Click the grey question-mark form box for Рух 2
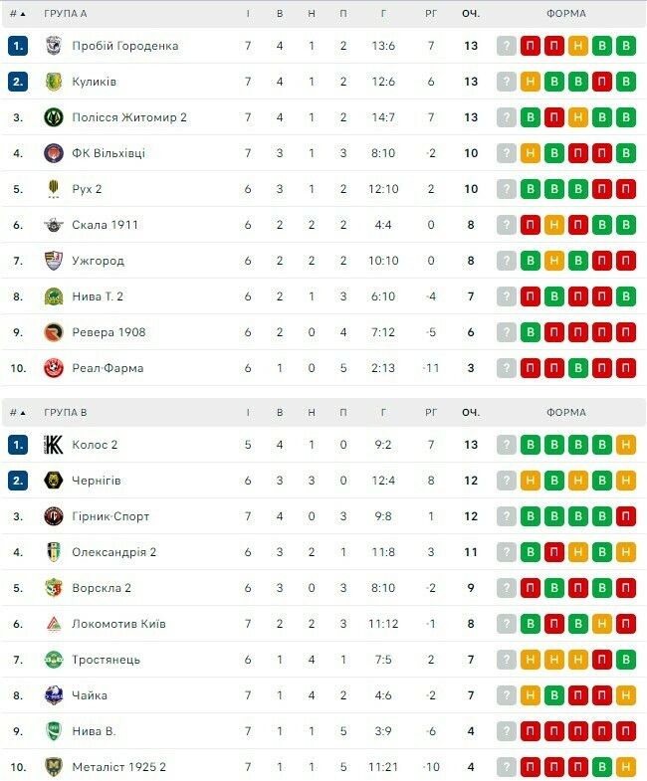This screenshot has height=781, width=647. [507, 189]
